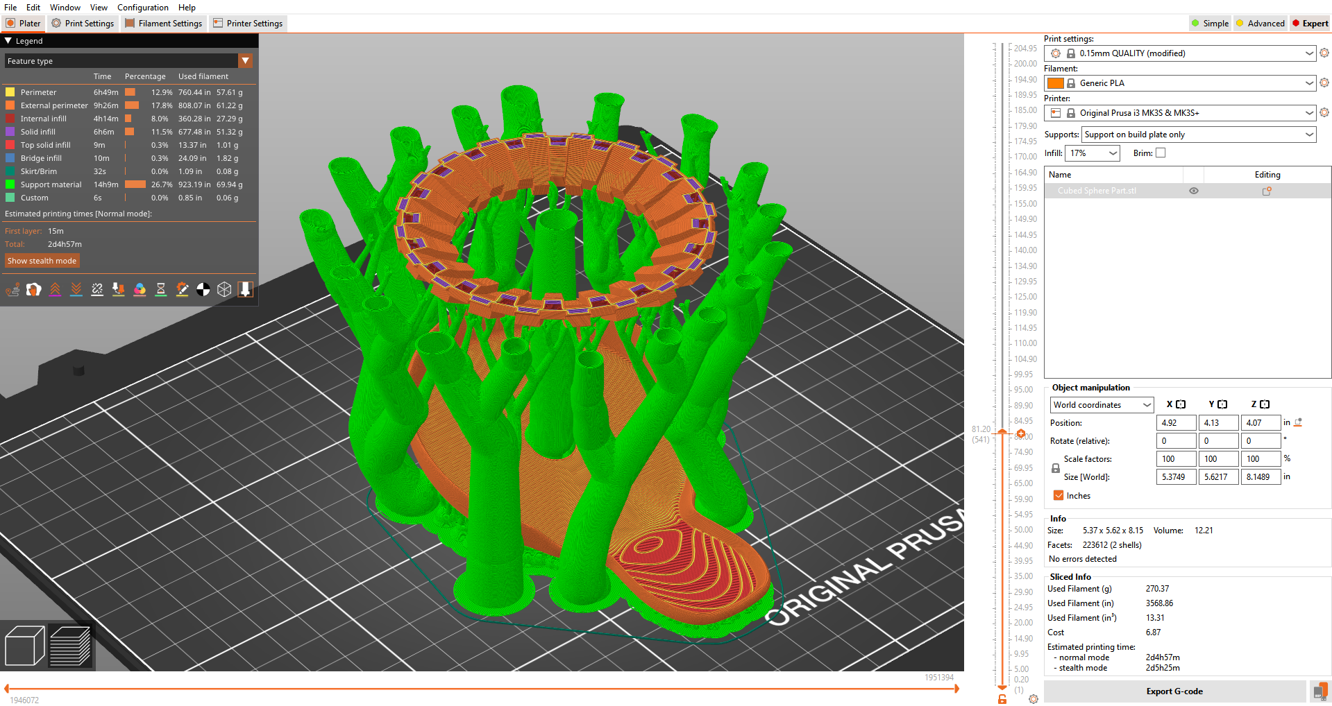The image size is (1332, 706).
Task: Change coordinates using World coordinates dropdown
Action: [1101, 404]
